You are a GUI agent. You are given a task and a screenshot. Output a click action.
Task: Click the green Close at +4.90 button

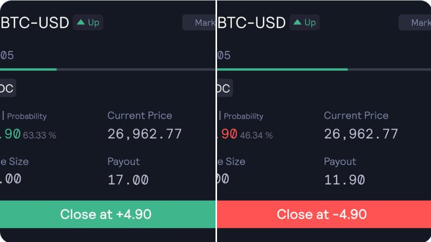108,214
